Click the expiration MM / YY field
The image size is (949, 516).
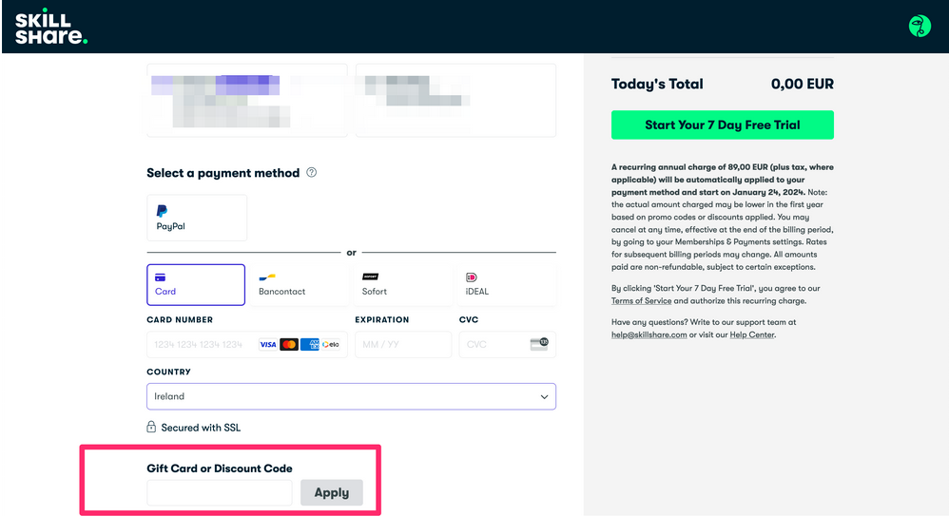click(402, 344)
